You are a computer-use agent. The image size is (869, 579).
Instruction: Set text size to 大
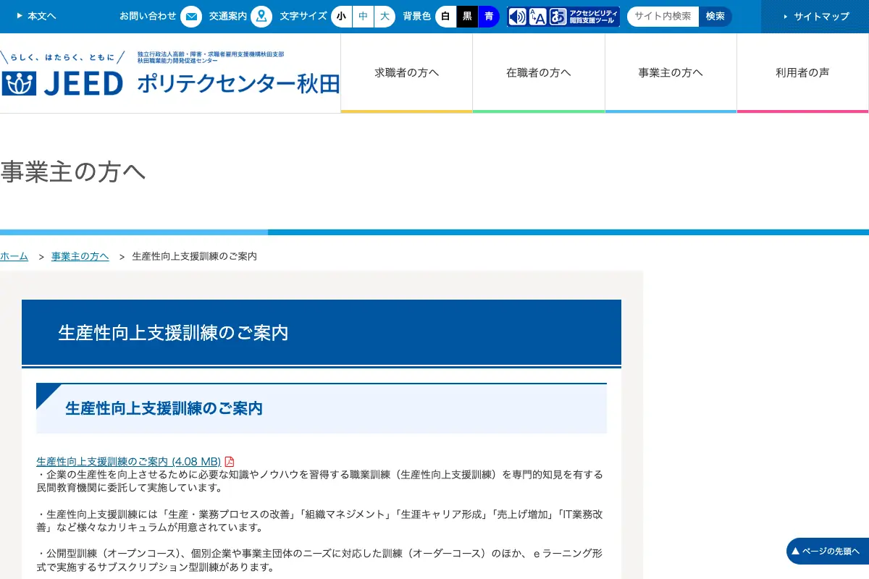click(385, 16)
